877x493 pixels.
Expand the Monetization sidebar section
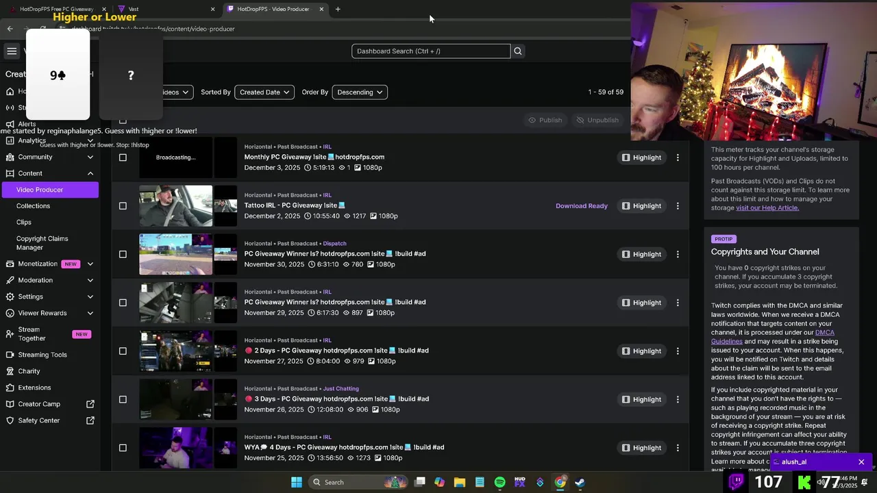[90, 264]
